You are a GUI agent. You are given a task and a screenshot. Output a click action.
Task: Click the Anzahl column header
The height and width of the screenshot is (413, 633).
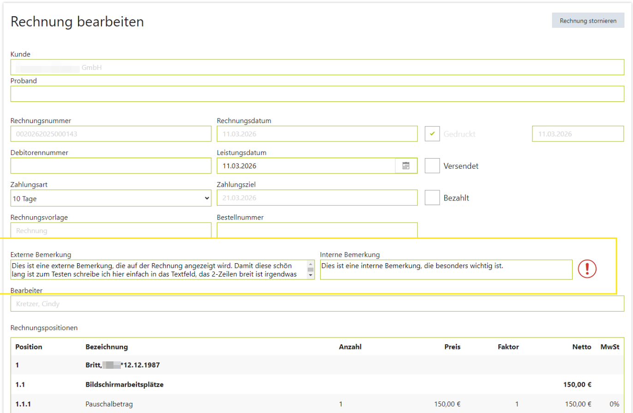[350, 347]
